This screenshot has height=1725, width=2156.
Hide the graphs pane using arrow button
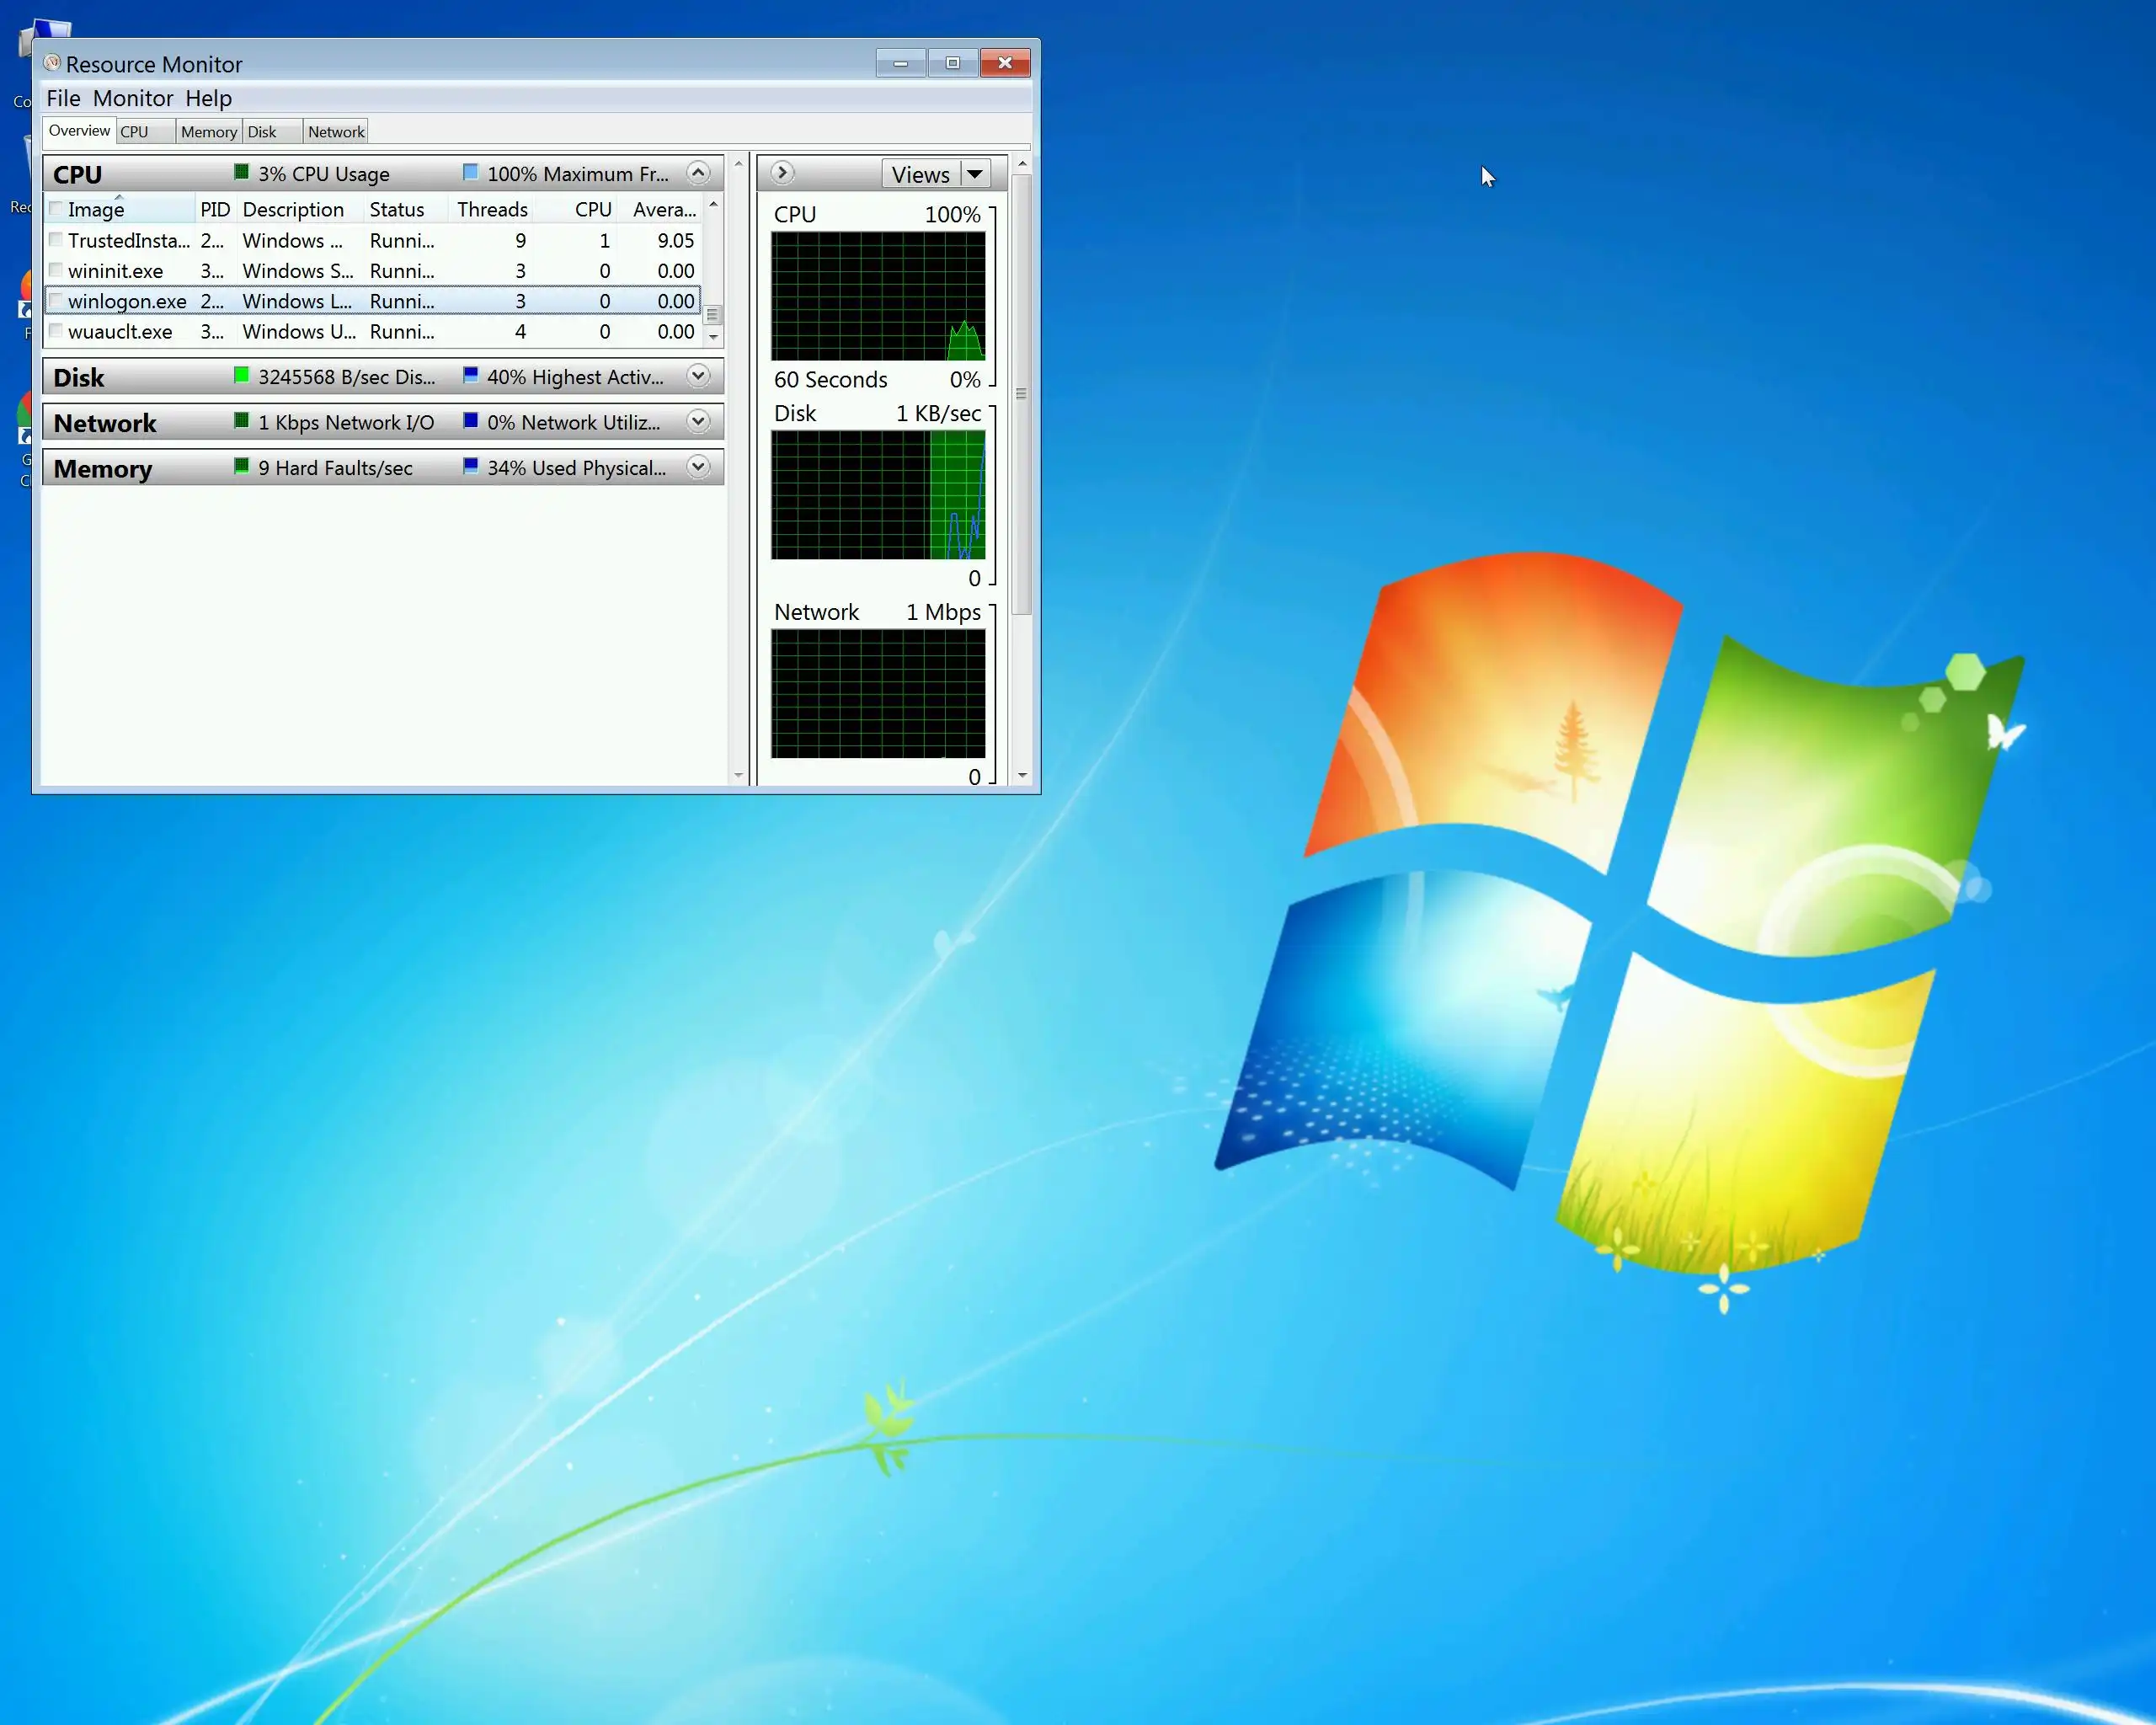[782, 173]
